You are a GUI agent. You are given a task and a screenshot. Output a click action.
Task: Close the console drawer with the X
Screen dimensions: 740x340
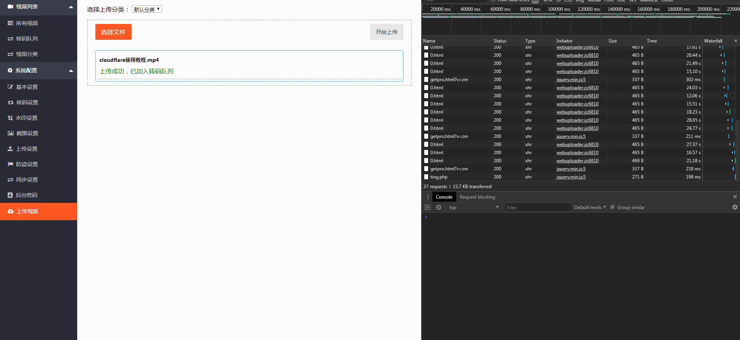735,197
